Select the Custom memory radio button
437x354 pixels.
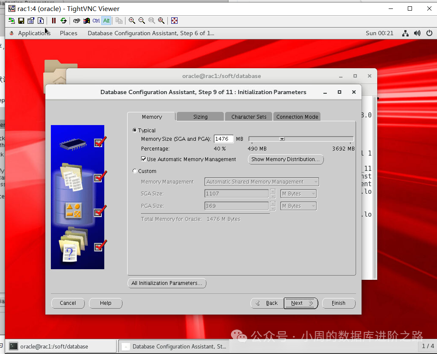pos(135,171)
